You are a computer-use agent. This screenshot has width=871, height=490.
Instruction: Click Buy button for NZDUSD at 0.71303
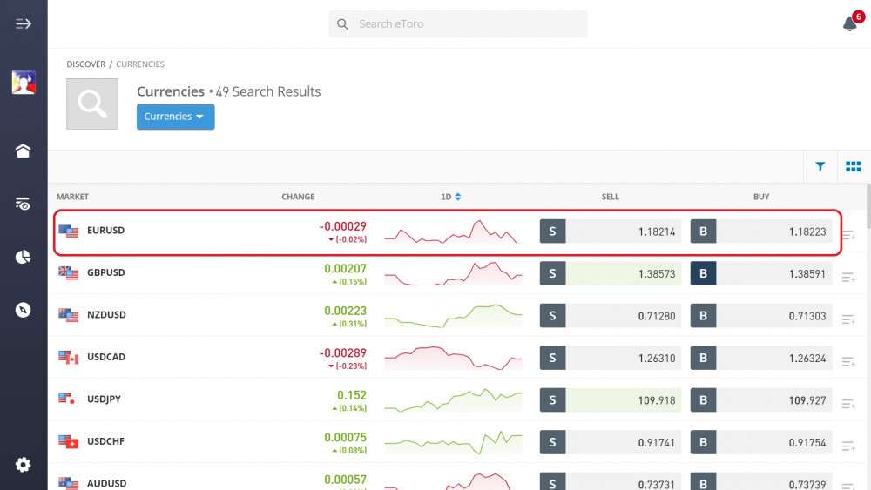coord(761,316)
